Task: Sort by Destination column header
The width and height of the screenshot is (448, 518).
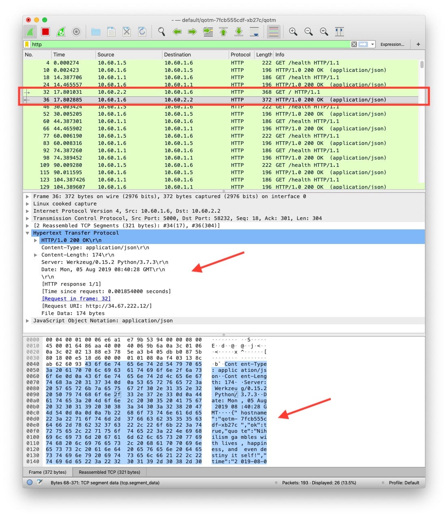Action: tap(195, 55)
